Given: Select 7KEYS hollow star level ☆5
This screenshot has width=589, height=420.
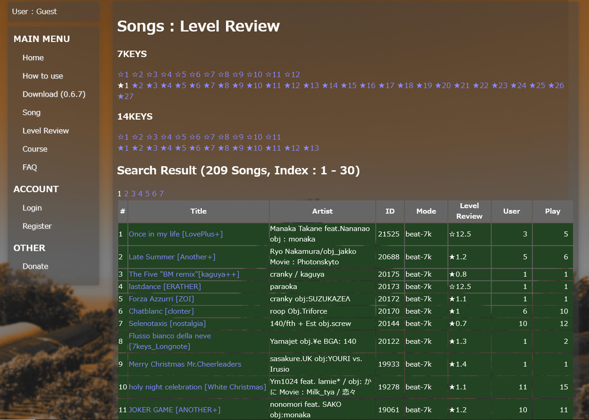Looking at the screenshot, I should [x=180, y=74].
